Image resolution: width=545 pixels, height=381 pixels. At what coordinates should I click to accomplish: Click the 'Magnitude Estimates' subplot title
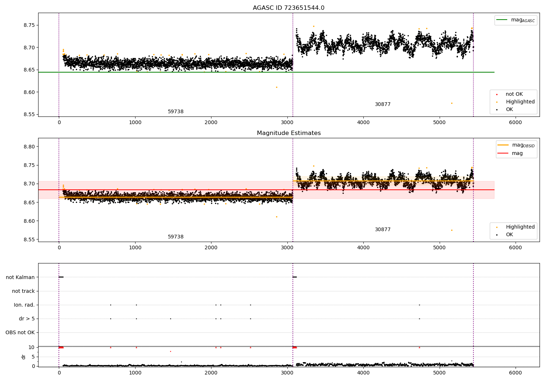288,133
